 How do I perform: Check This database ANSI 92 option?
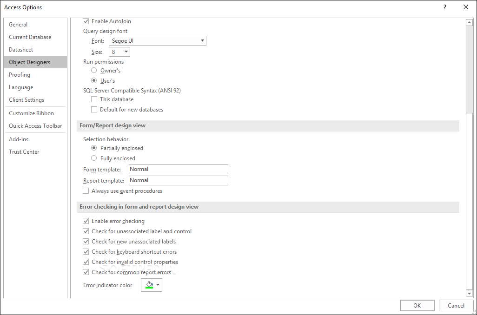click(94, 99)
